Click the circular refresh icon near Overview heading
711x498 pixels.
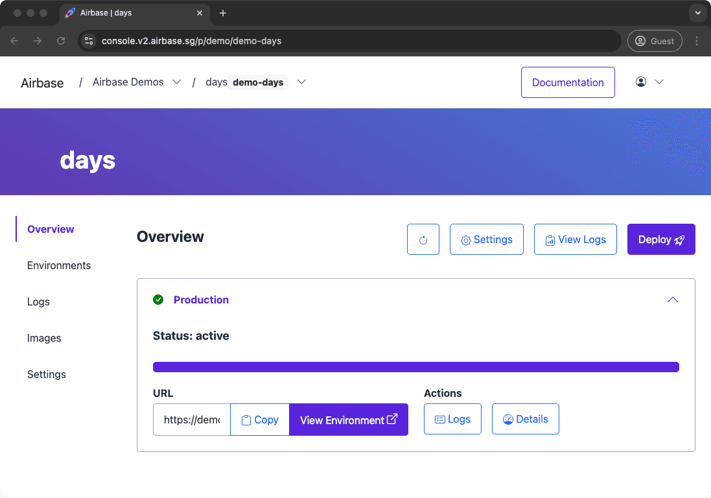click(x=423, y=239)
